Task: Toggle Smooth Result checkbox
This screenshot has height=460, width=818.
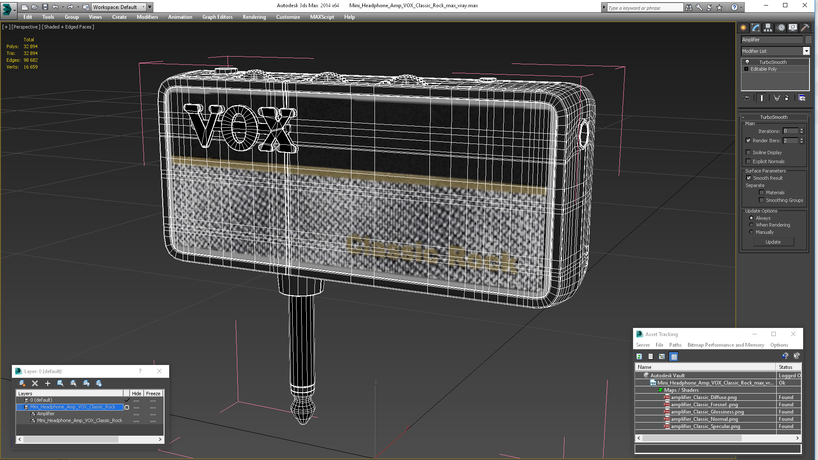Action: click(749, 178)
